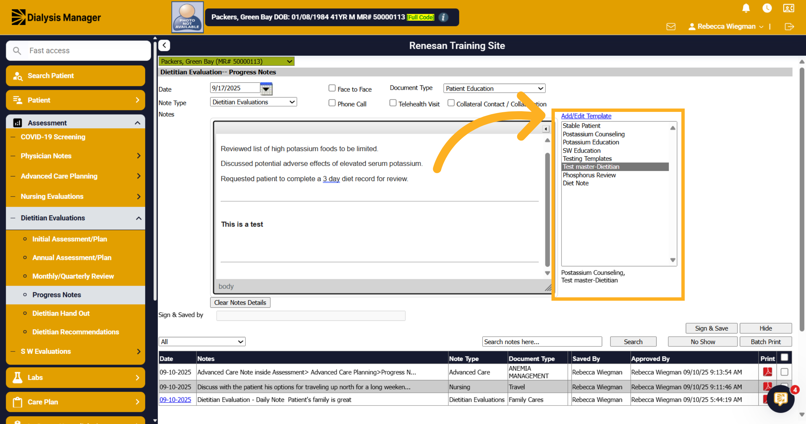Viewport: 806px width, 424px height.
Task: Click the clock history icon
Action: point(767,8)
